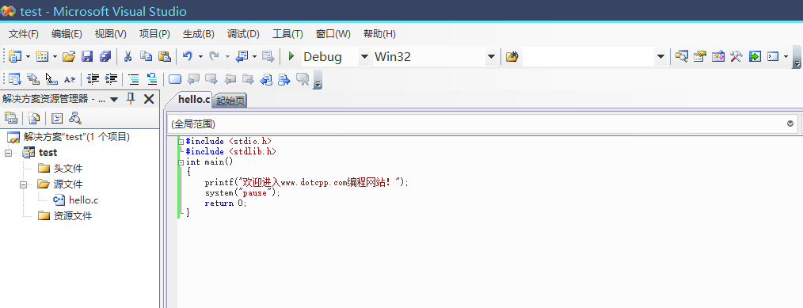Open the New Project dropdown arrow
The image size is (803, 308).
tap(29, 57)
